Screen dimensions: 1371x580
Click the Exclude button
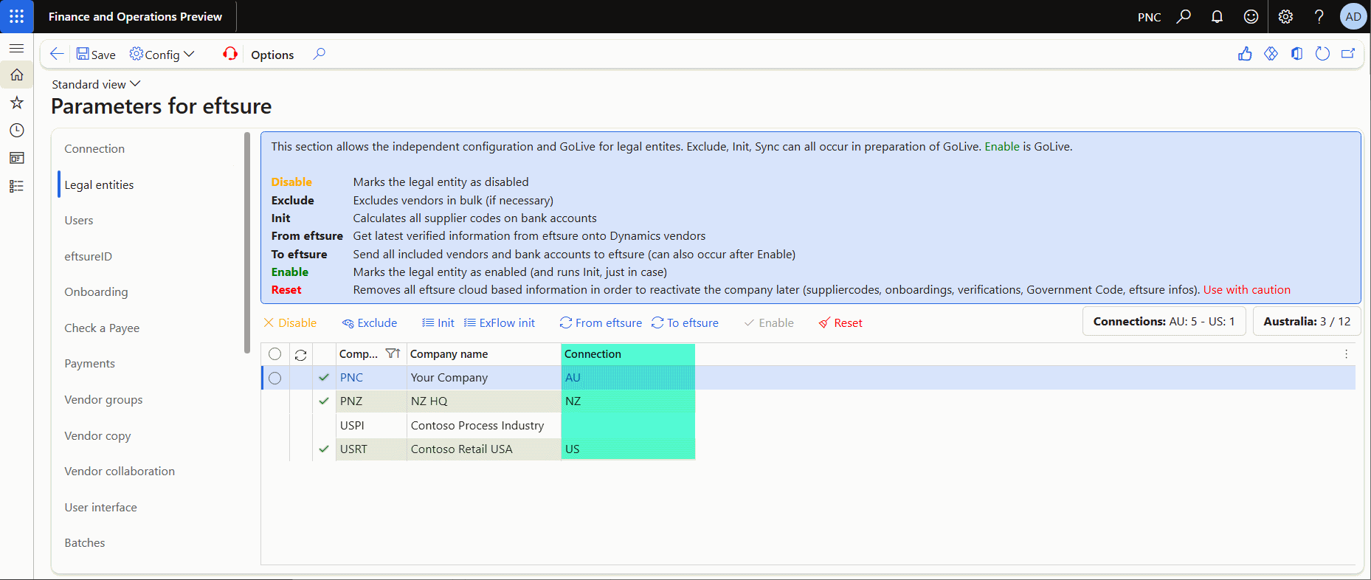(x=370, y=323)
